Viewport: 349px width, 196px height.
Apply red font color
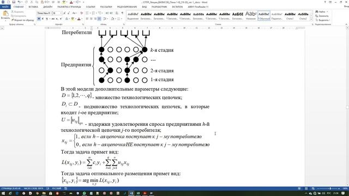tap(79, 19)
